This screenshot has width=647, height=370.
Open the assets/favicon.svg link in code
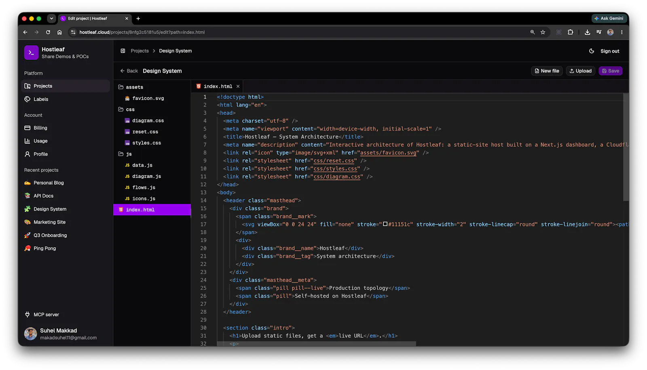388,153
